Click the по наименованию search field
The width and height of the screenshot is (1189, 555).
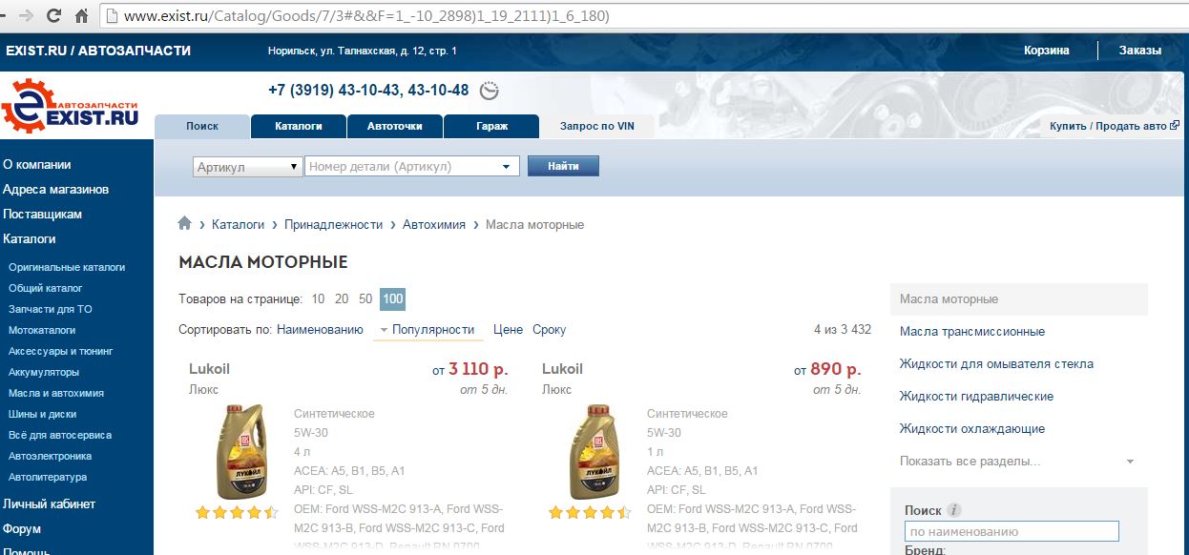point(1012,531)
